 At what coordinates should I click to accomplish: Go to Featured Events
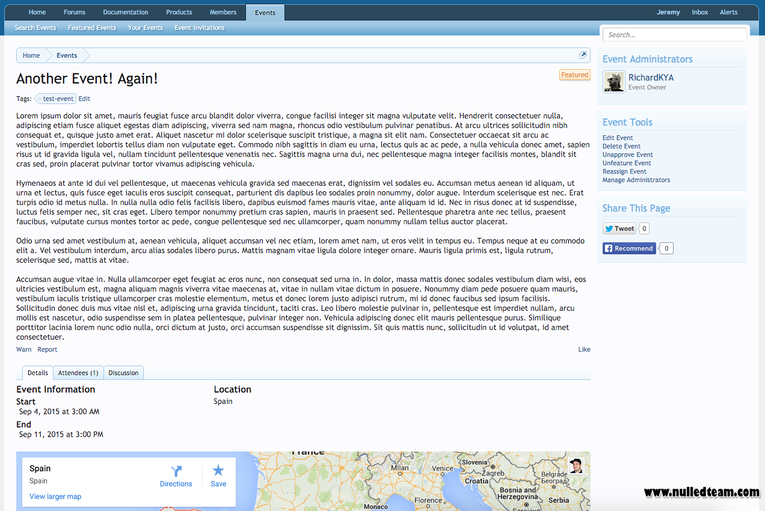(x=92, y=28)
